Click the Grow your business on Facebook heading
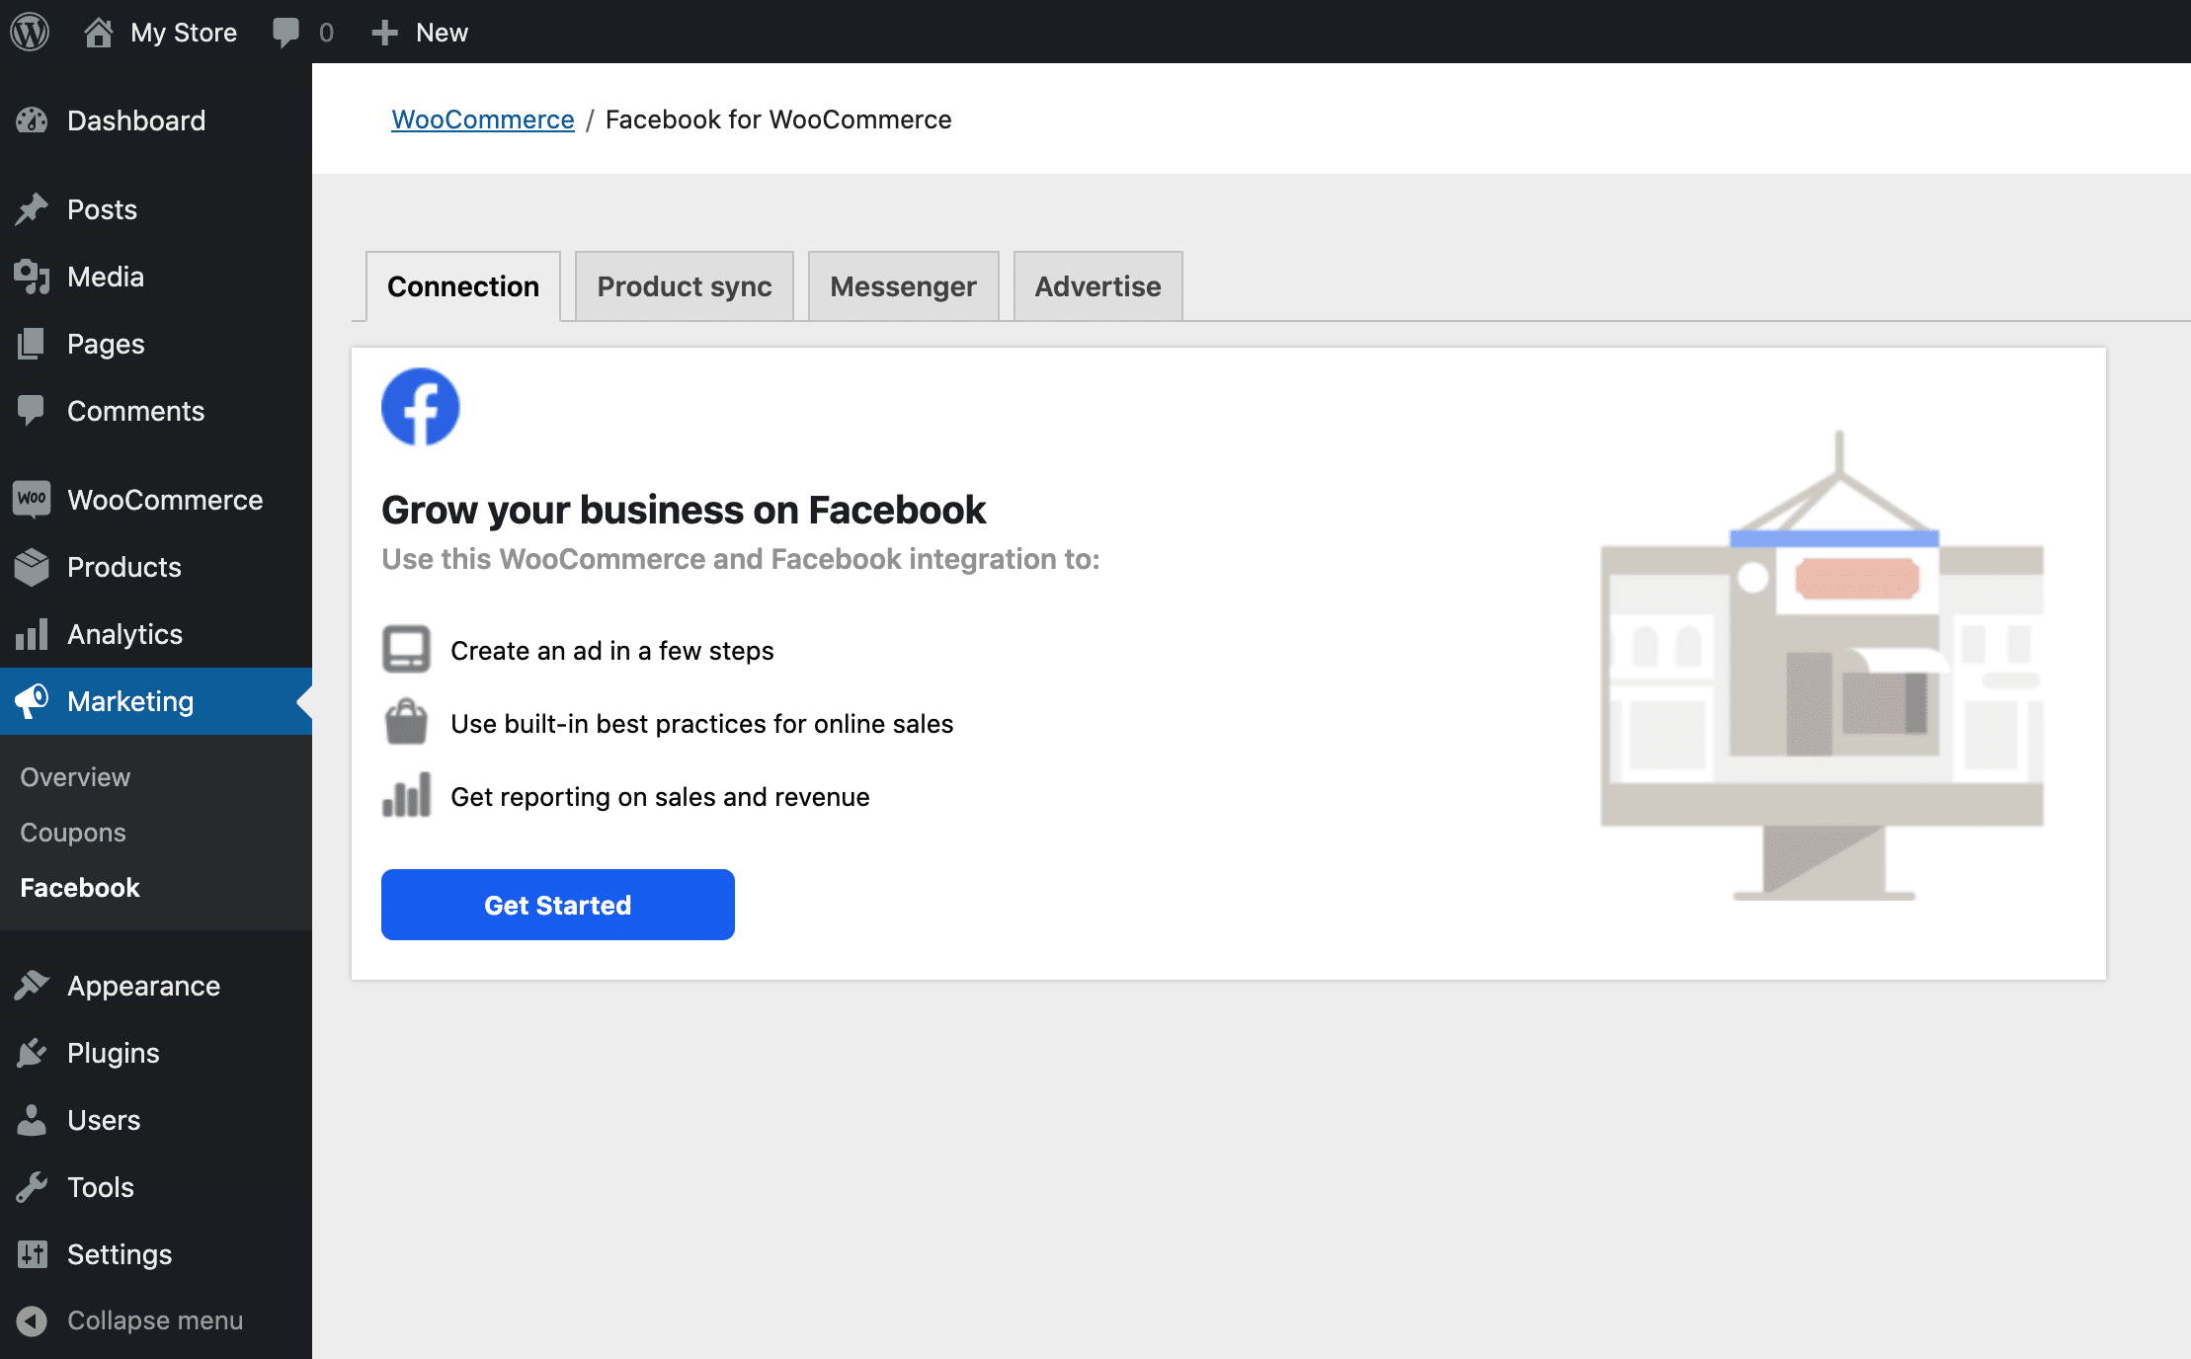The width and height of the screenshot is (2191, 1359). (684, 510)
